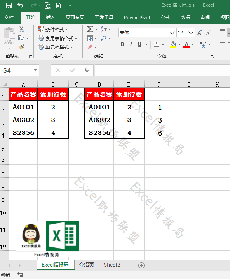230x279 pixels.
Task: Click the Select All corner triangle
Action: point(5,84)
